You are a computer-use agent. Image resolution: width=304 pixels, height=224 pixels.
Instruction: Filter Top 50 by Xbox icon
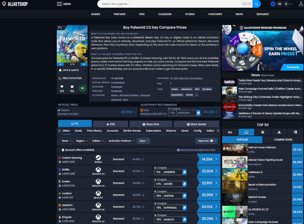(263, 132)
